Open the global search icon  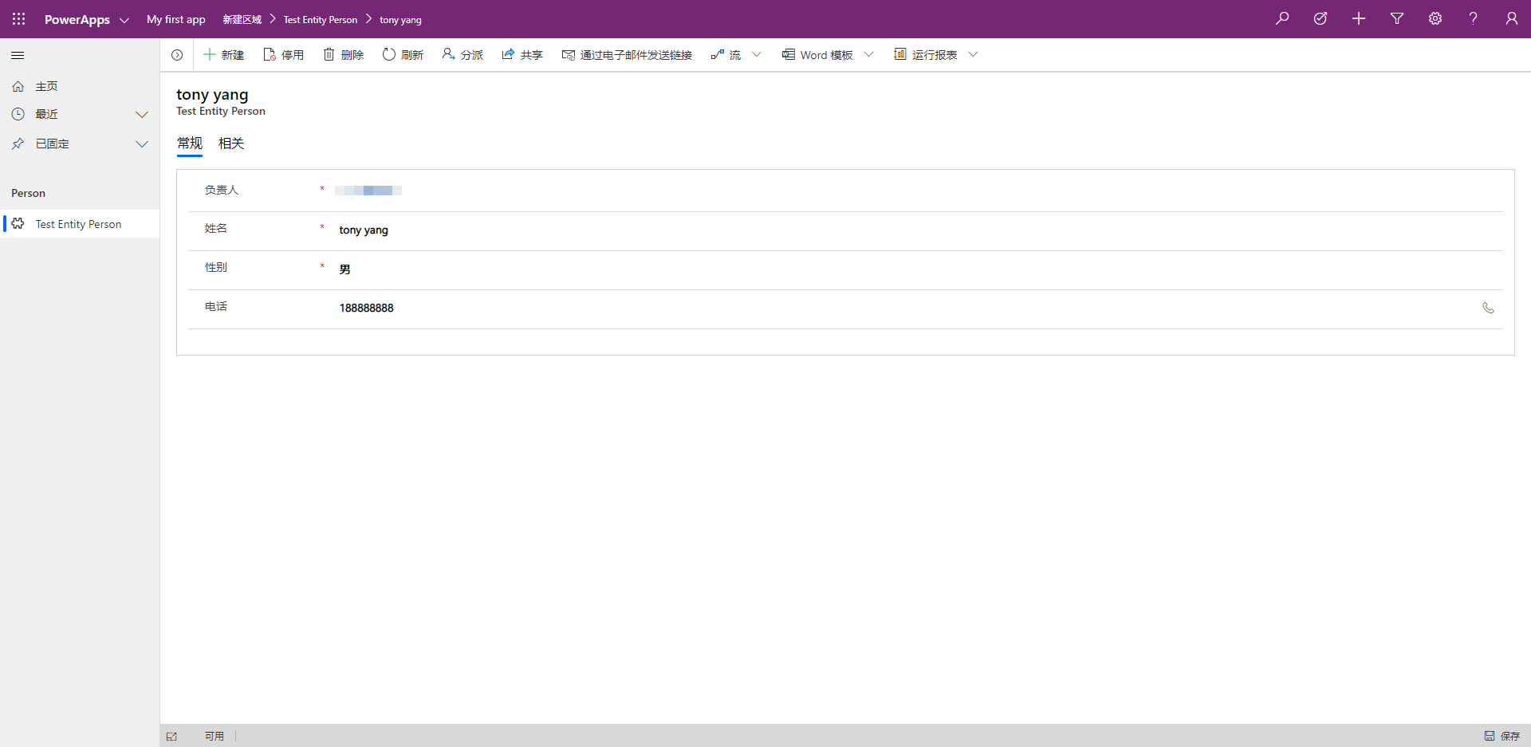[x=1282, y=18]
